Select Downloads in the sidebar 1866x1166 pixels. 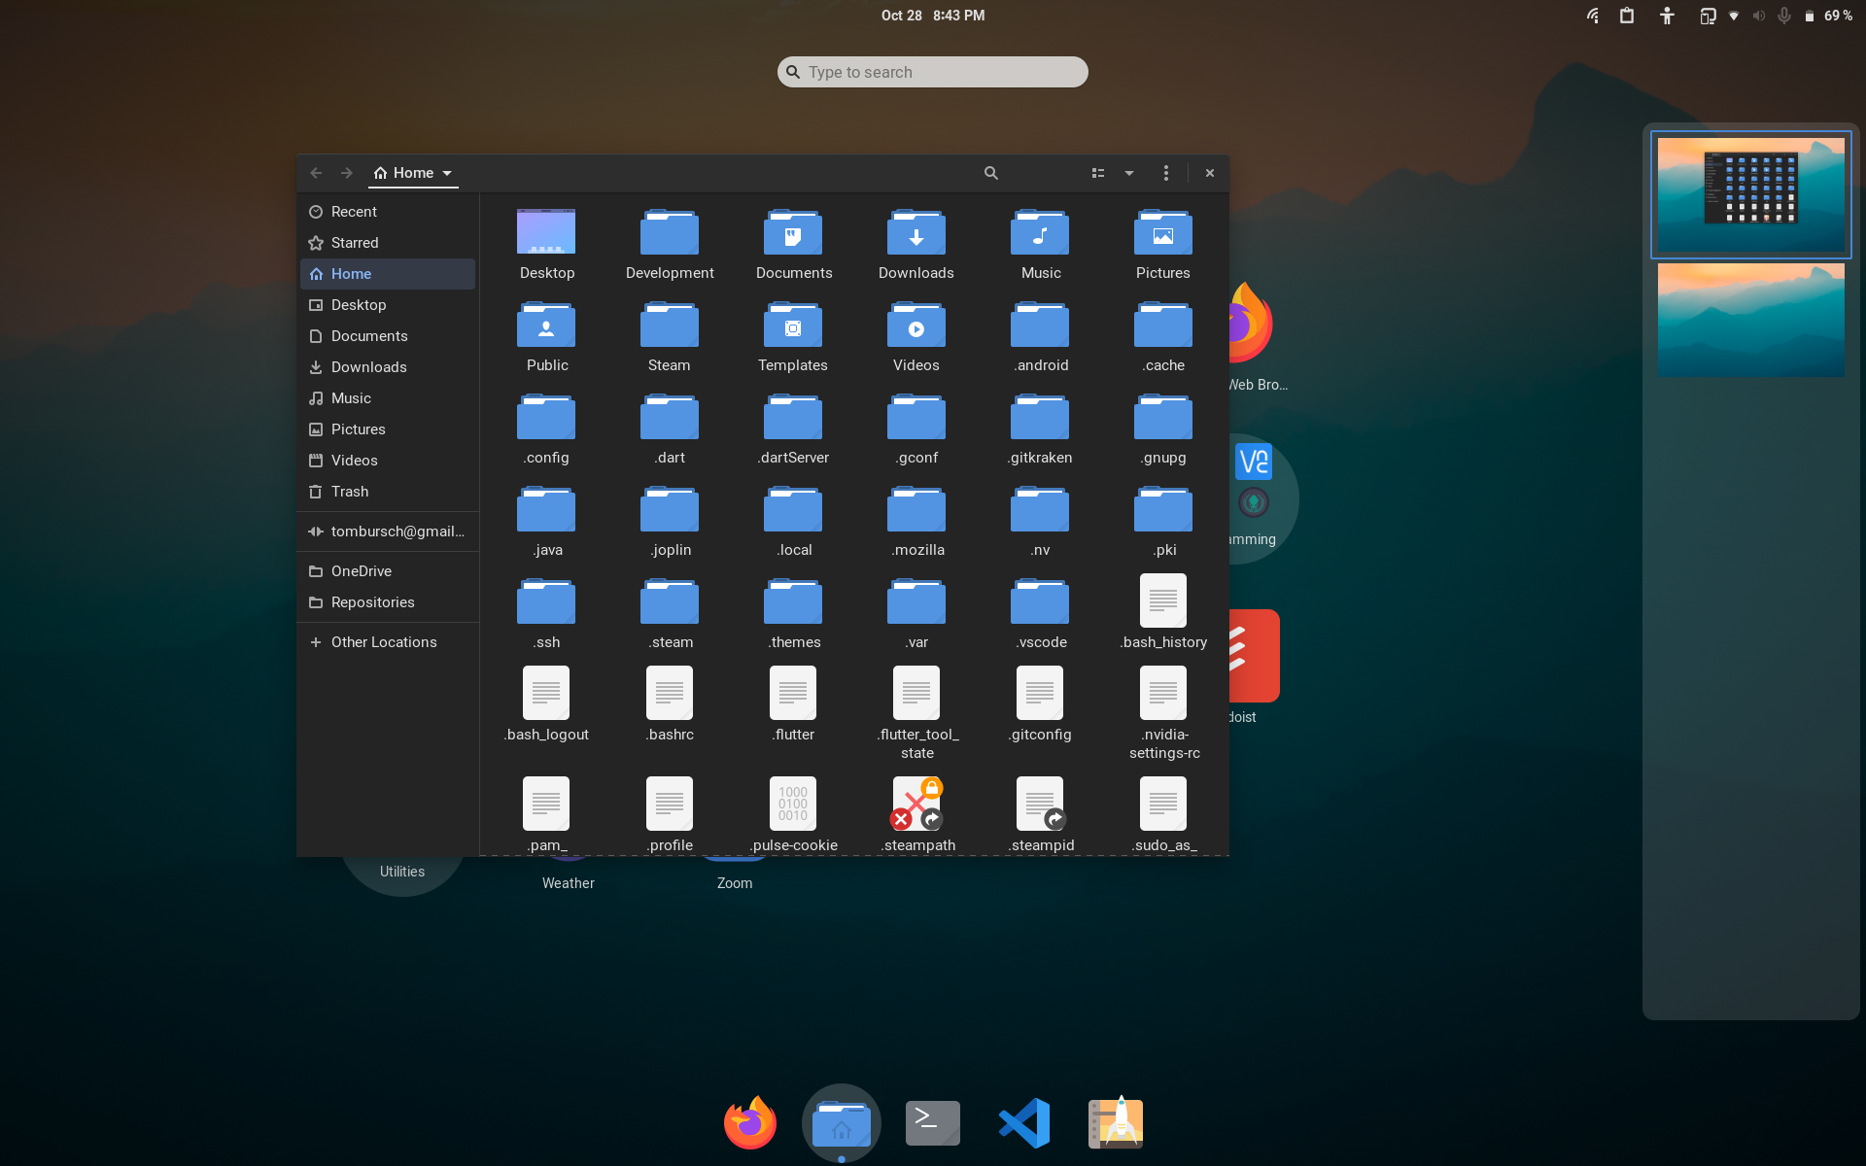point(388,367)
